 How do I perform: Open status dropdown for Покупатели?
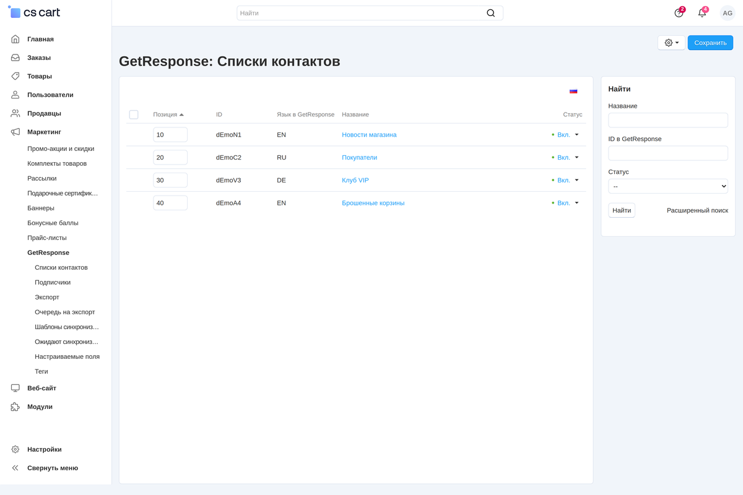(567, 158)
